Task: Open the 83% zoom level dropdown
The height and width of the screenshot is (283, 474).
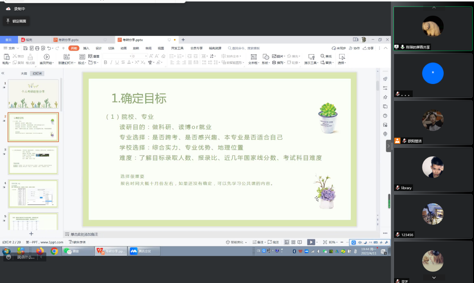Action: pos(333,242)
